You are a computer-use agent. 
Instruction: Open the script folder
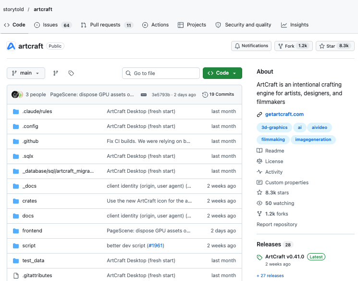click(x=29, y=245)
